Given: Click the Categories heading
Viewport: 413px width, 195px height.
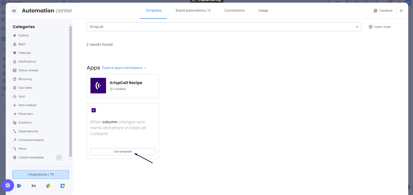Looking at the screenshot, I should 24,27.
